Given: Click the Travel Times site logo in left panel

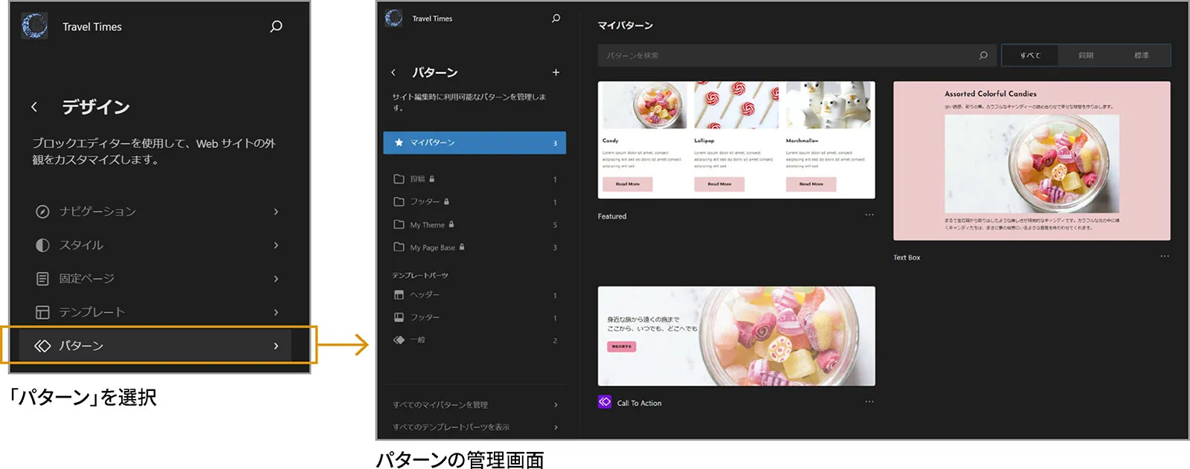Looking at the screenshot, I should click(x=35, y=26).
